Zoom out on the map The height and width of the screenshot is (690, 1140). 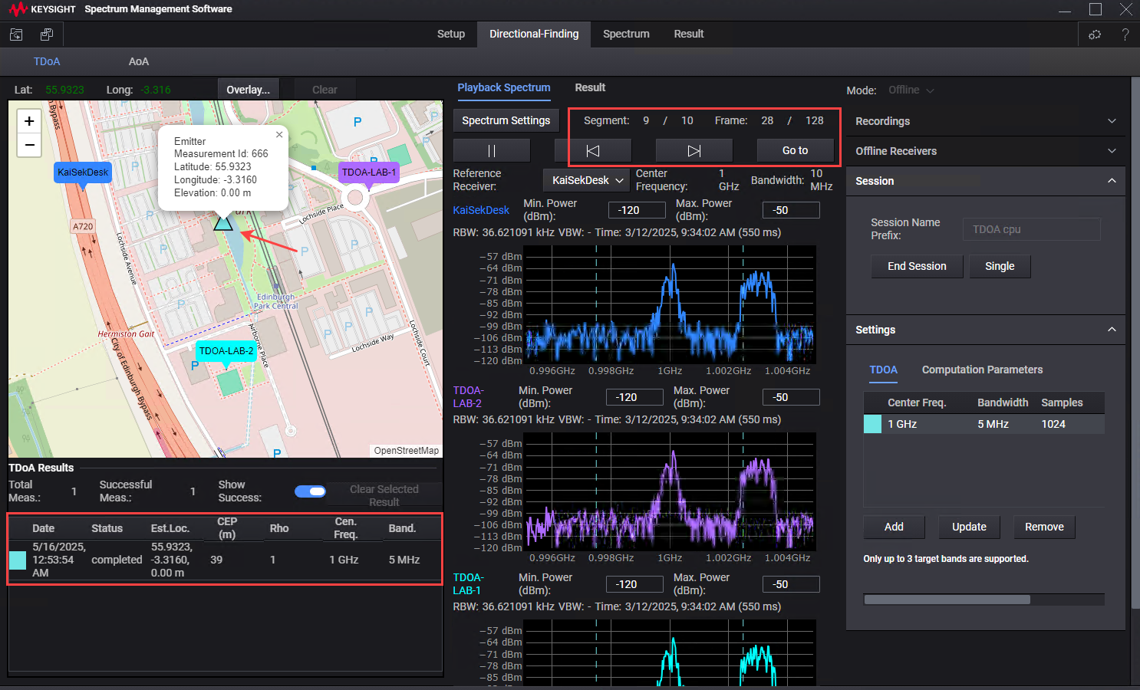[x=29, y=145]
